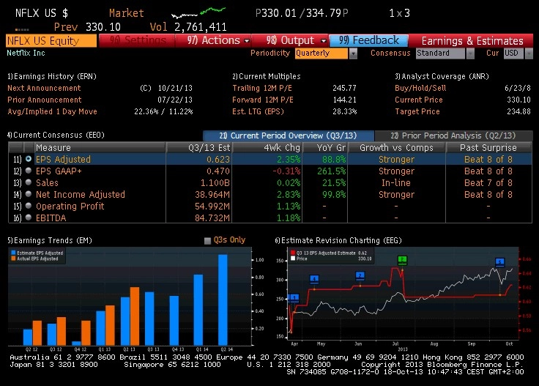Screen dimensions: 539x386
Task: Click the tallest Q2 14 estimate bar
Action: (223, 300)
